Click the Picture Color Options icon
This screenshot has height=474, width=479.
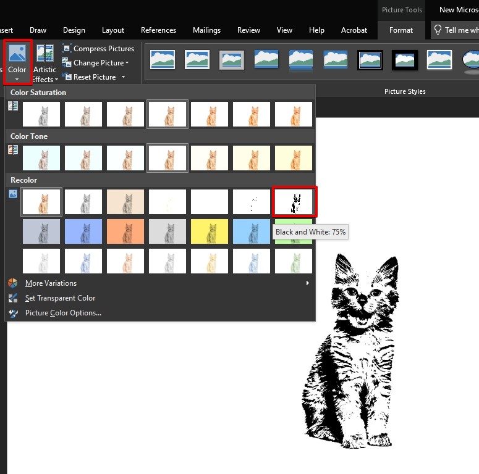tap(14, 313)
